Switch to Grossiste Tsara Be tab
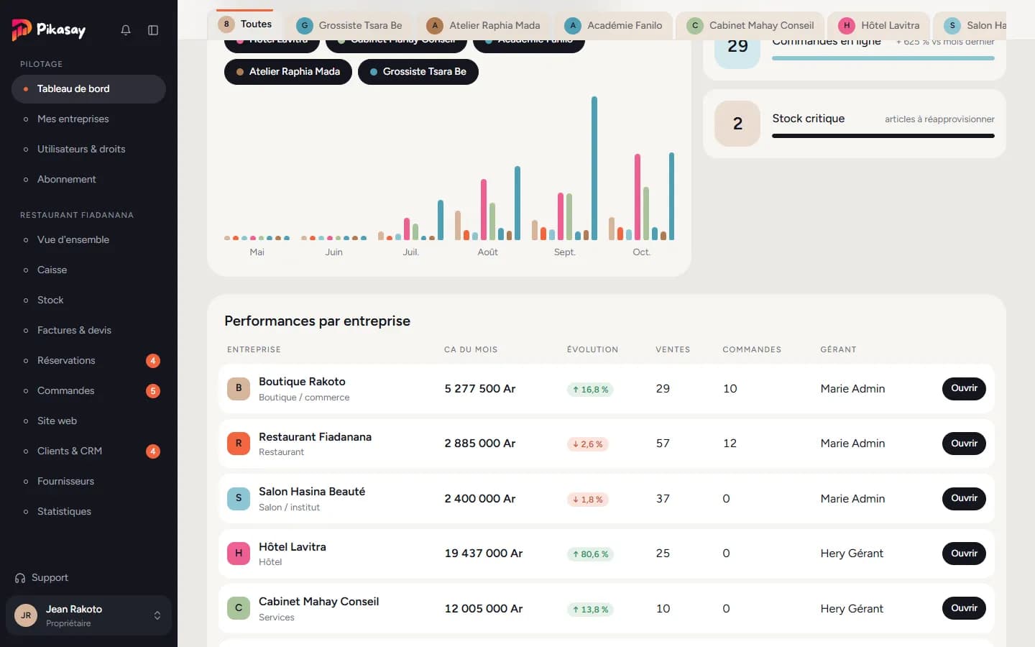This screenshot has height=647, width=1035. (349, 25)
